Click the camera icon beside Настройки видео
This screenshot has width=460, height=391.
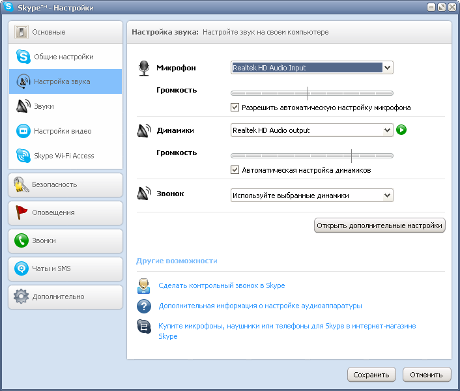[x=23, y=131]
